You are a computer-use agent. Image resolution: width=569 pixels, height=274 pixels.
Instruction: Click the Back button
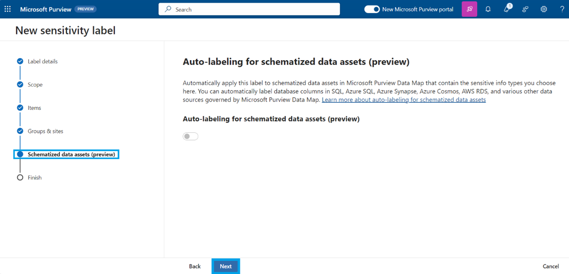tap(195, 266)
